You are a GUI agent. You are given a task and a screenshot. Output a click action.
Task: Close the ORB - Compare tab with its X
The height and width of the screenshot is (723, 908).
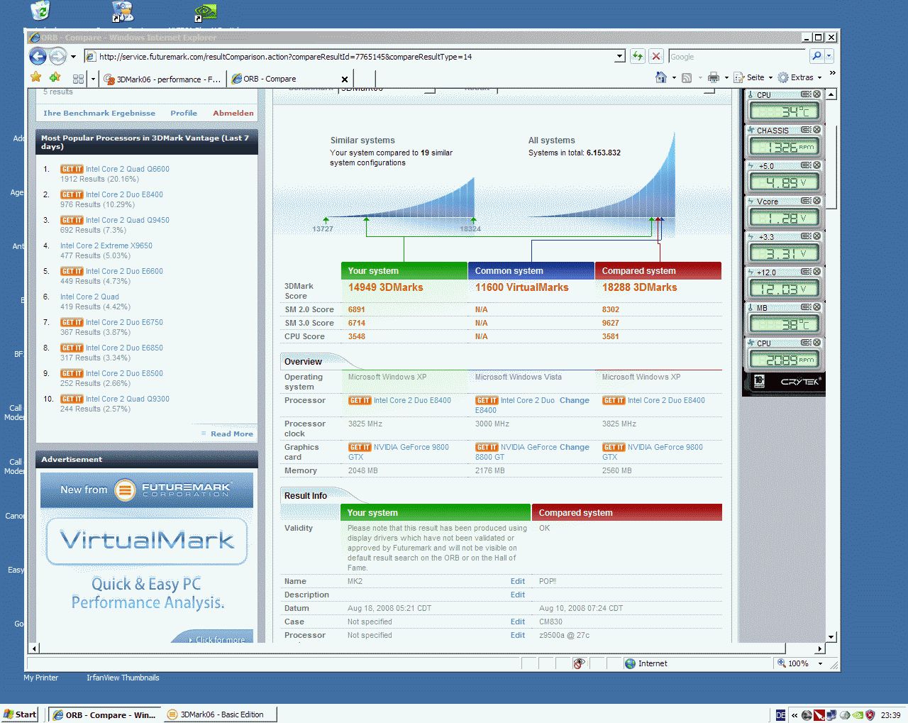pos(345,79)
